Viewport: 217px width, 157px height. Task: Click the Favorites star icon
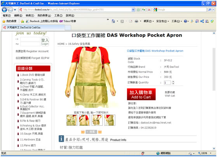tap(4, 21)
